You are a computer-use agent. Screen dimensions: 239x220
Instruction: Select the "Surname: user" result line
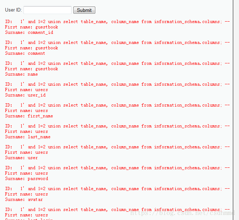pyautogui.click(x=21, y=158)
